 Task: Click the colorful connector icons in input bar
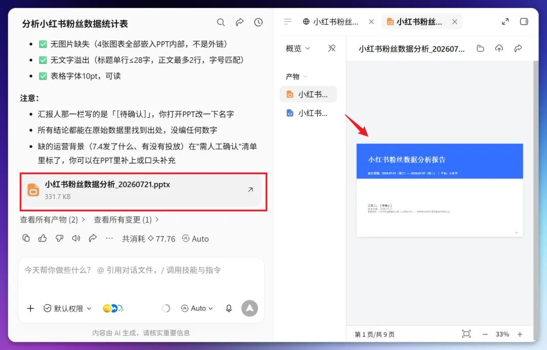[x=113, y=308]
